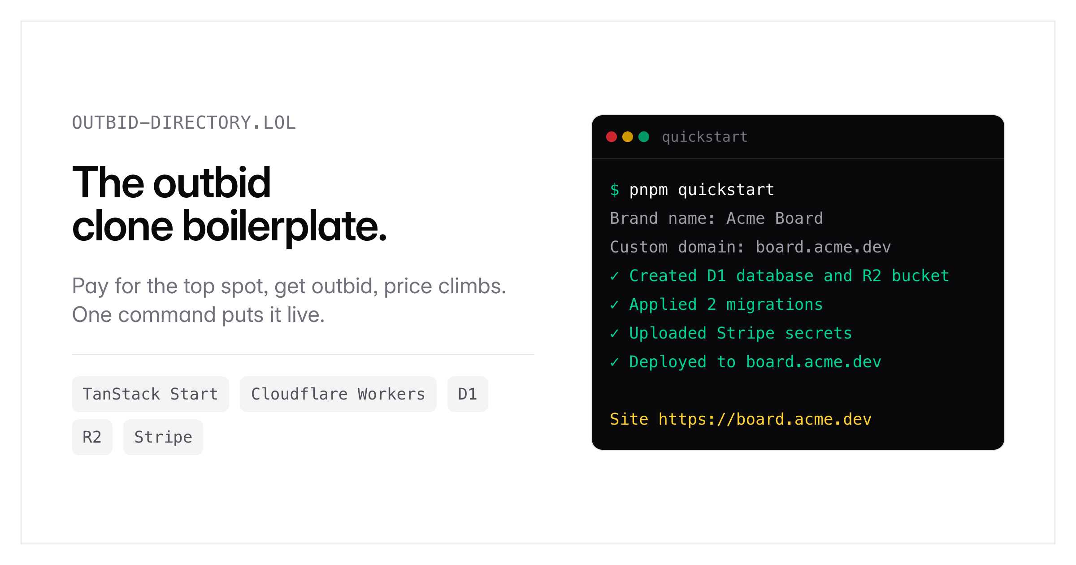
Task: Click the yellow terminal window dot
Action: pyautogui.click(x=628, y=137)
